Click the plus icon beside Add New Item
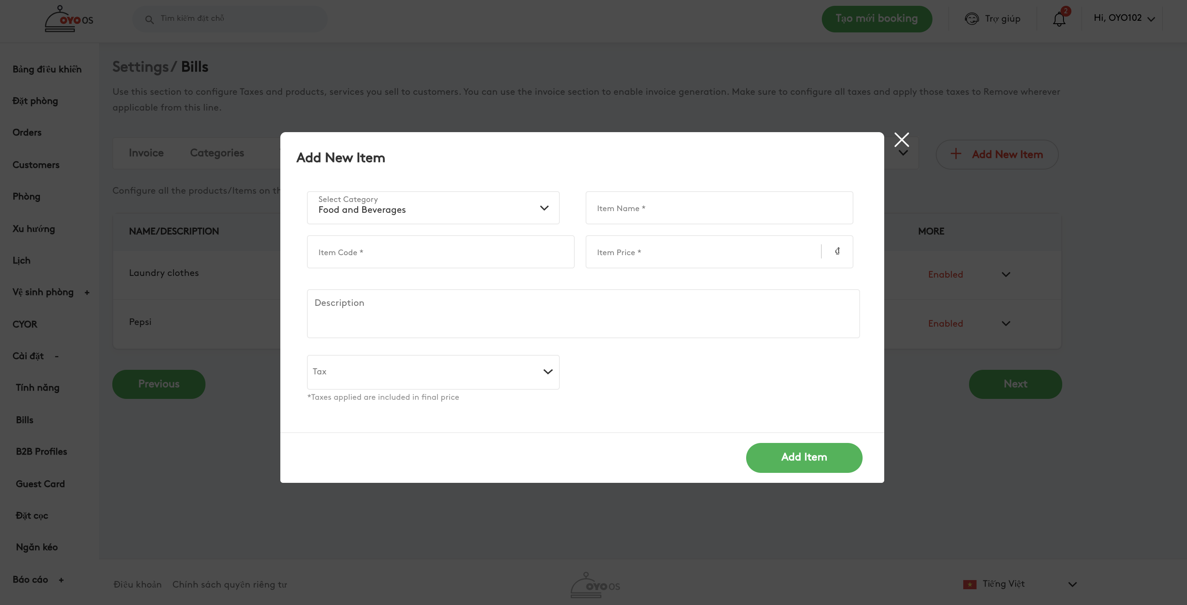This screenshot has height=605, width=1187. [x=956, y=154]
